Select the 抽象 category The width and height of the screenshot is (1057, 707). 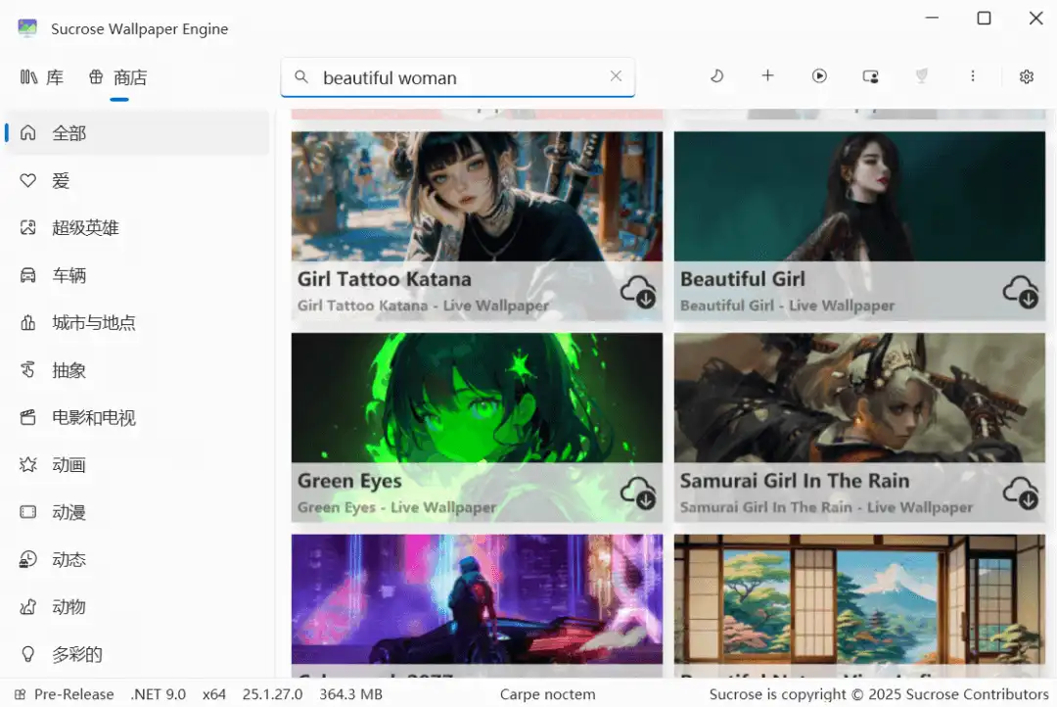tap(137, 370)
